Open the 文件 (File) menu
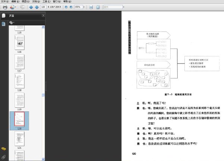 (x=5, y=1)
